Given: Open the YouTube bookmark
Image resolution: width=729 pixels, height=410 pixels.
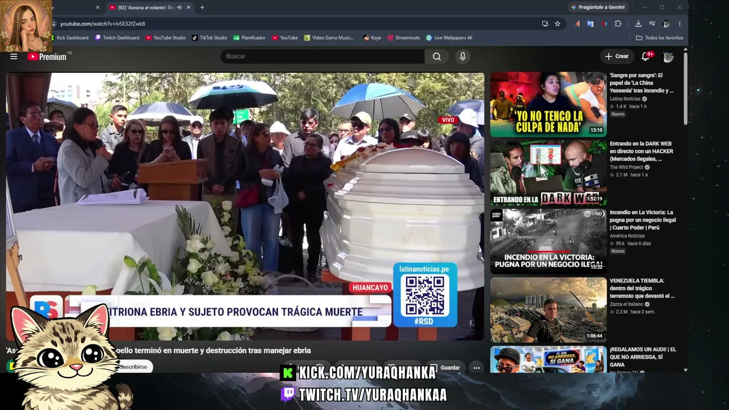Looking at the screenshot, I should (x=285, y=38).
